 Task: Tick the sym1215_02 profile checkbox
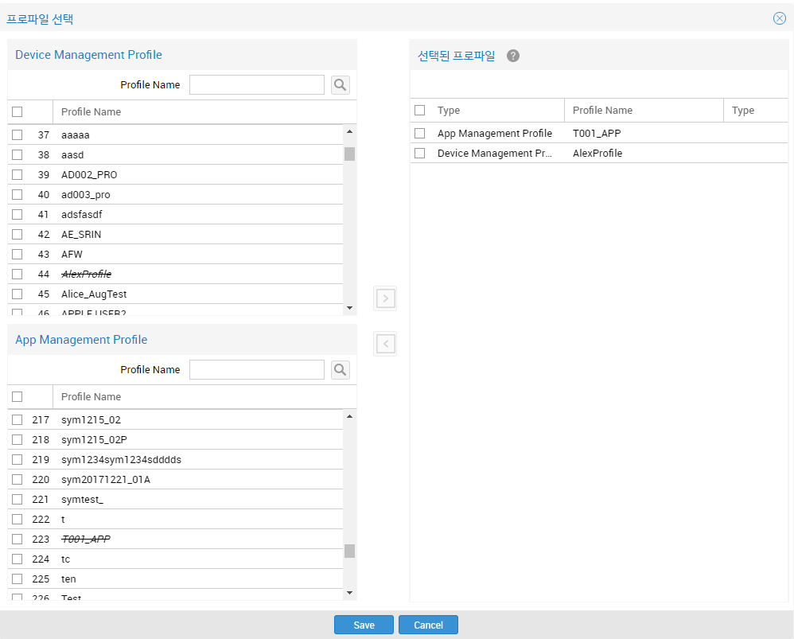[x=18, y=420]
